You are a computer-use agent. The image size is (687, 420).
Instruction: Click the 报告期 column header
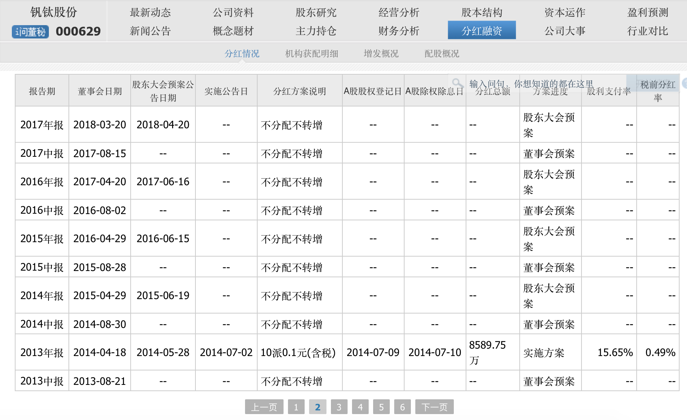[42, 91]
